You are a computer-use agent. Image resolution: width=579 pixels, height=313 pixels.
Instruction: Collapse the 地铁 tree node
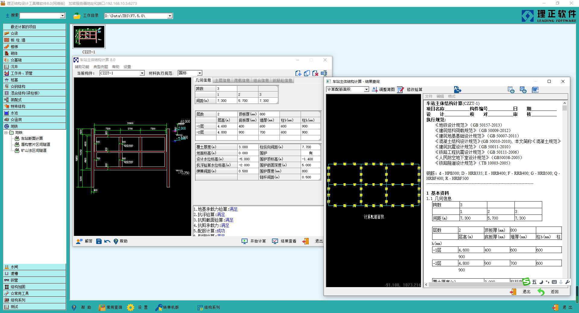click(x=6, y=133)
